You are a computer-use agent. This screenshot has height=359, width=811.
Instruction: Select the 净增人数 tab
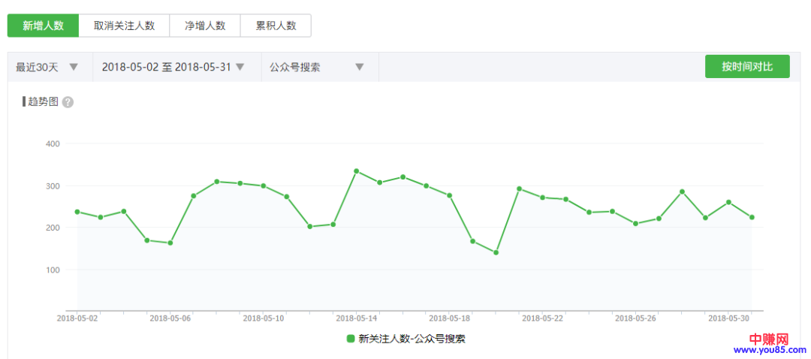click(x=205, y=26)
